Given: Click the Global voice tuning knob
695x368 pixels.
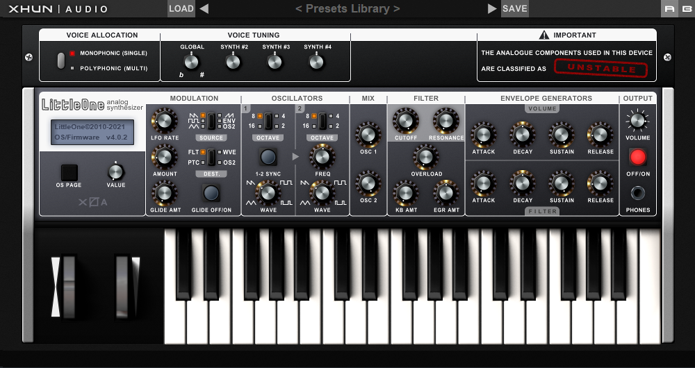Looking at the screenshot, I should (x=192, y=62).
